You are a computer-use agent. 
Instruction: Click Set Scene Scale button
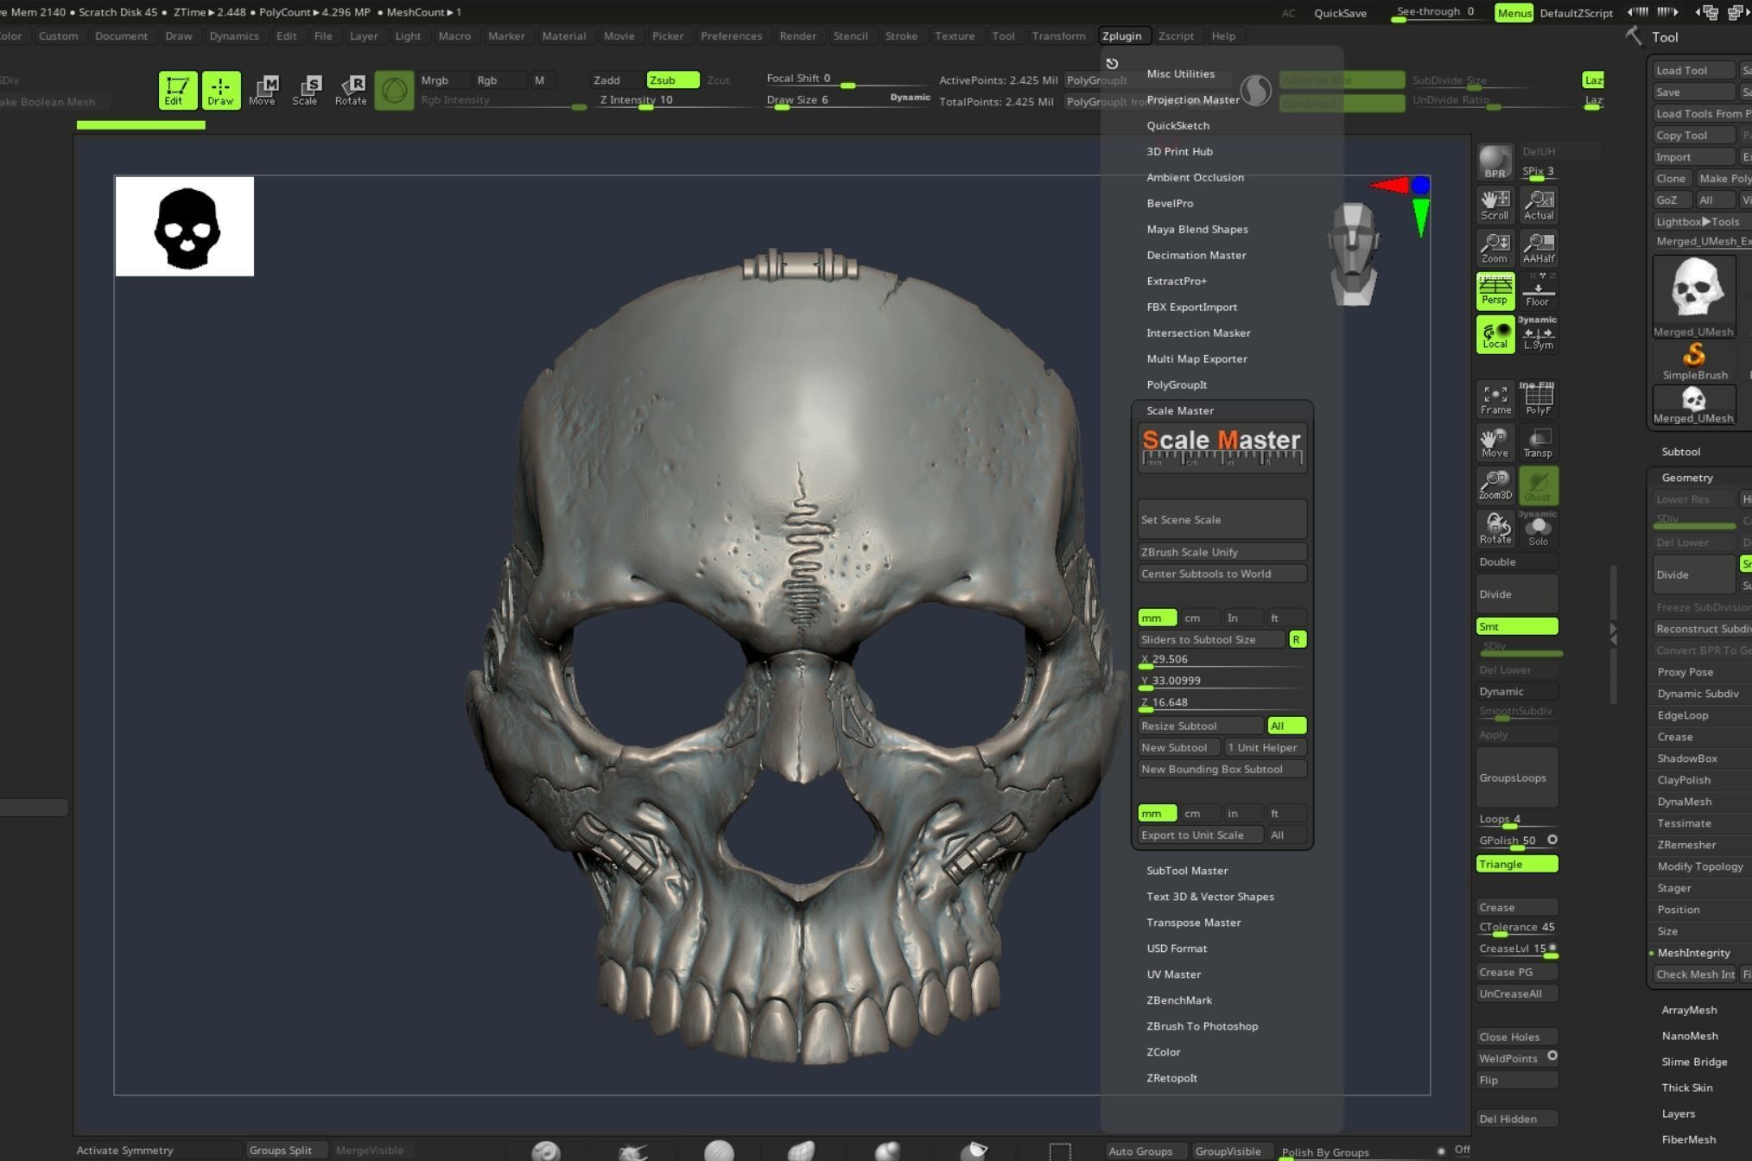tap(1222, 519)
